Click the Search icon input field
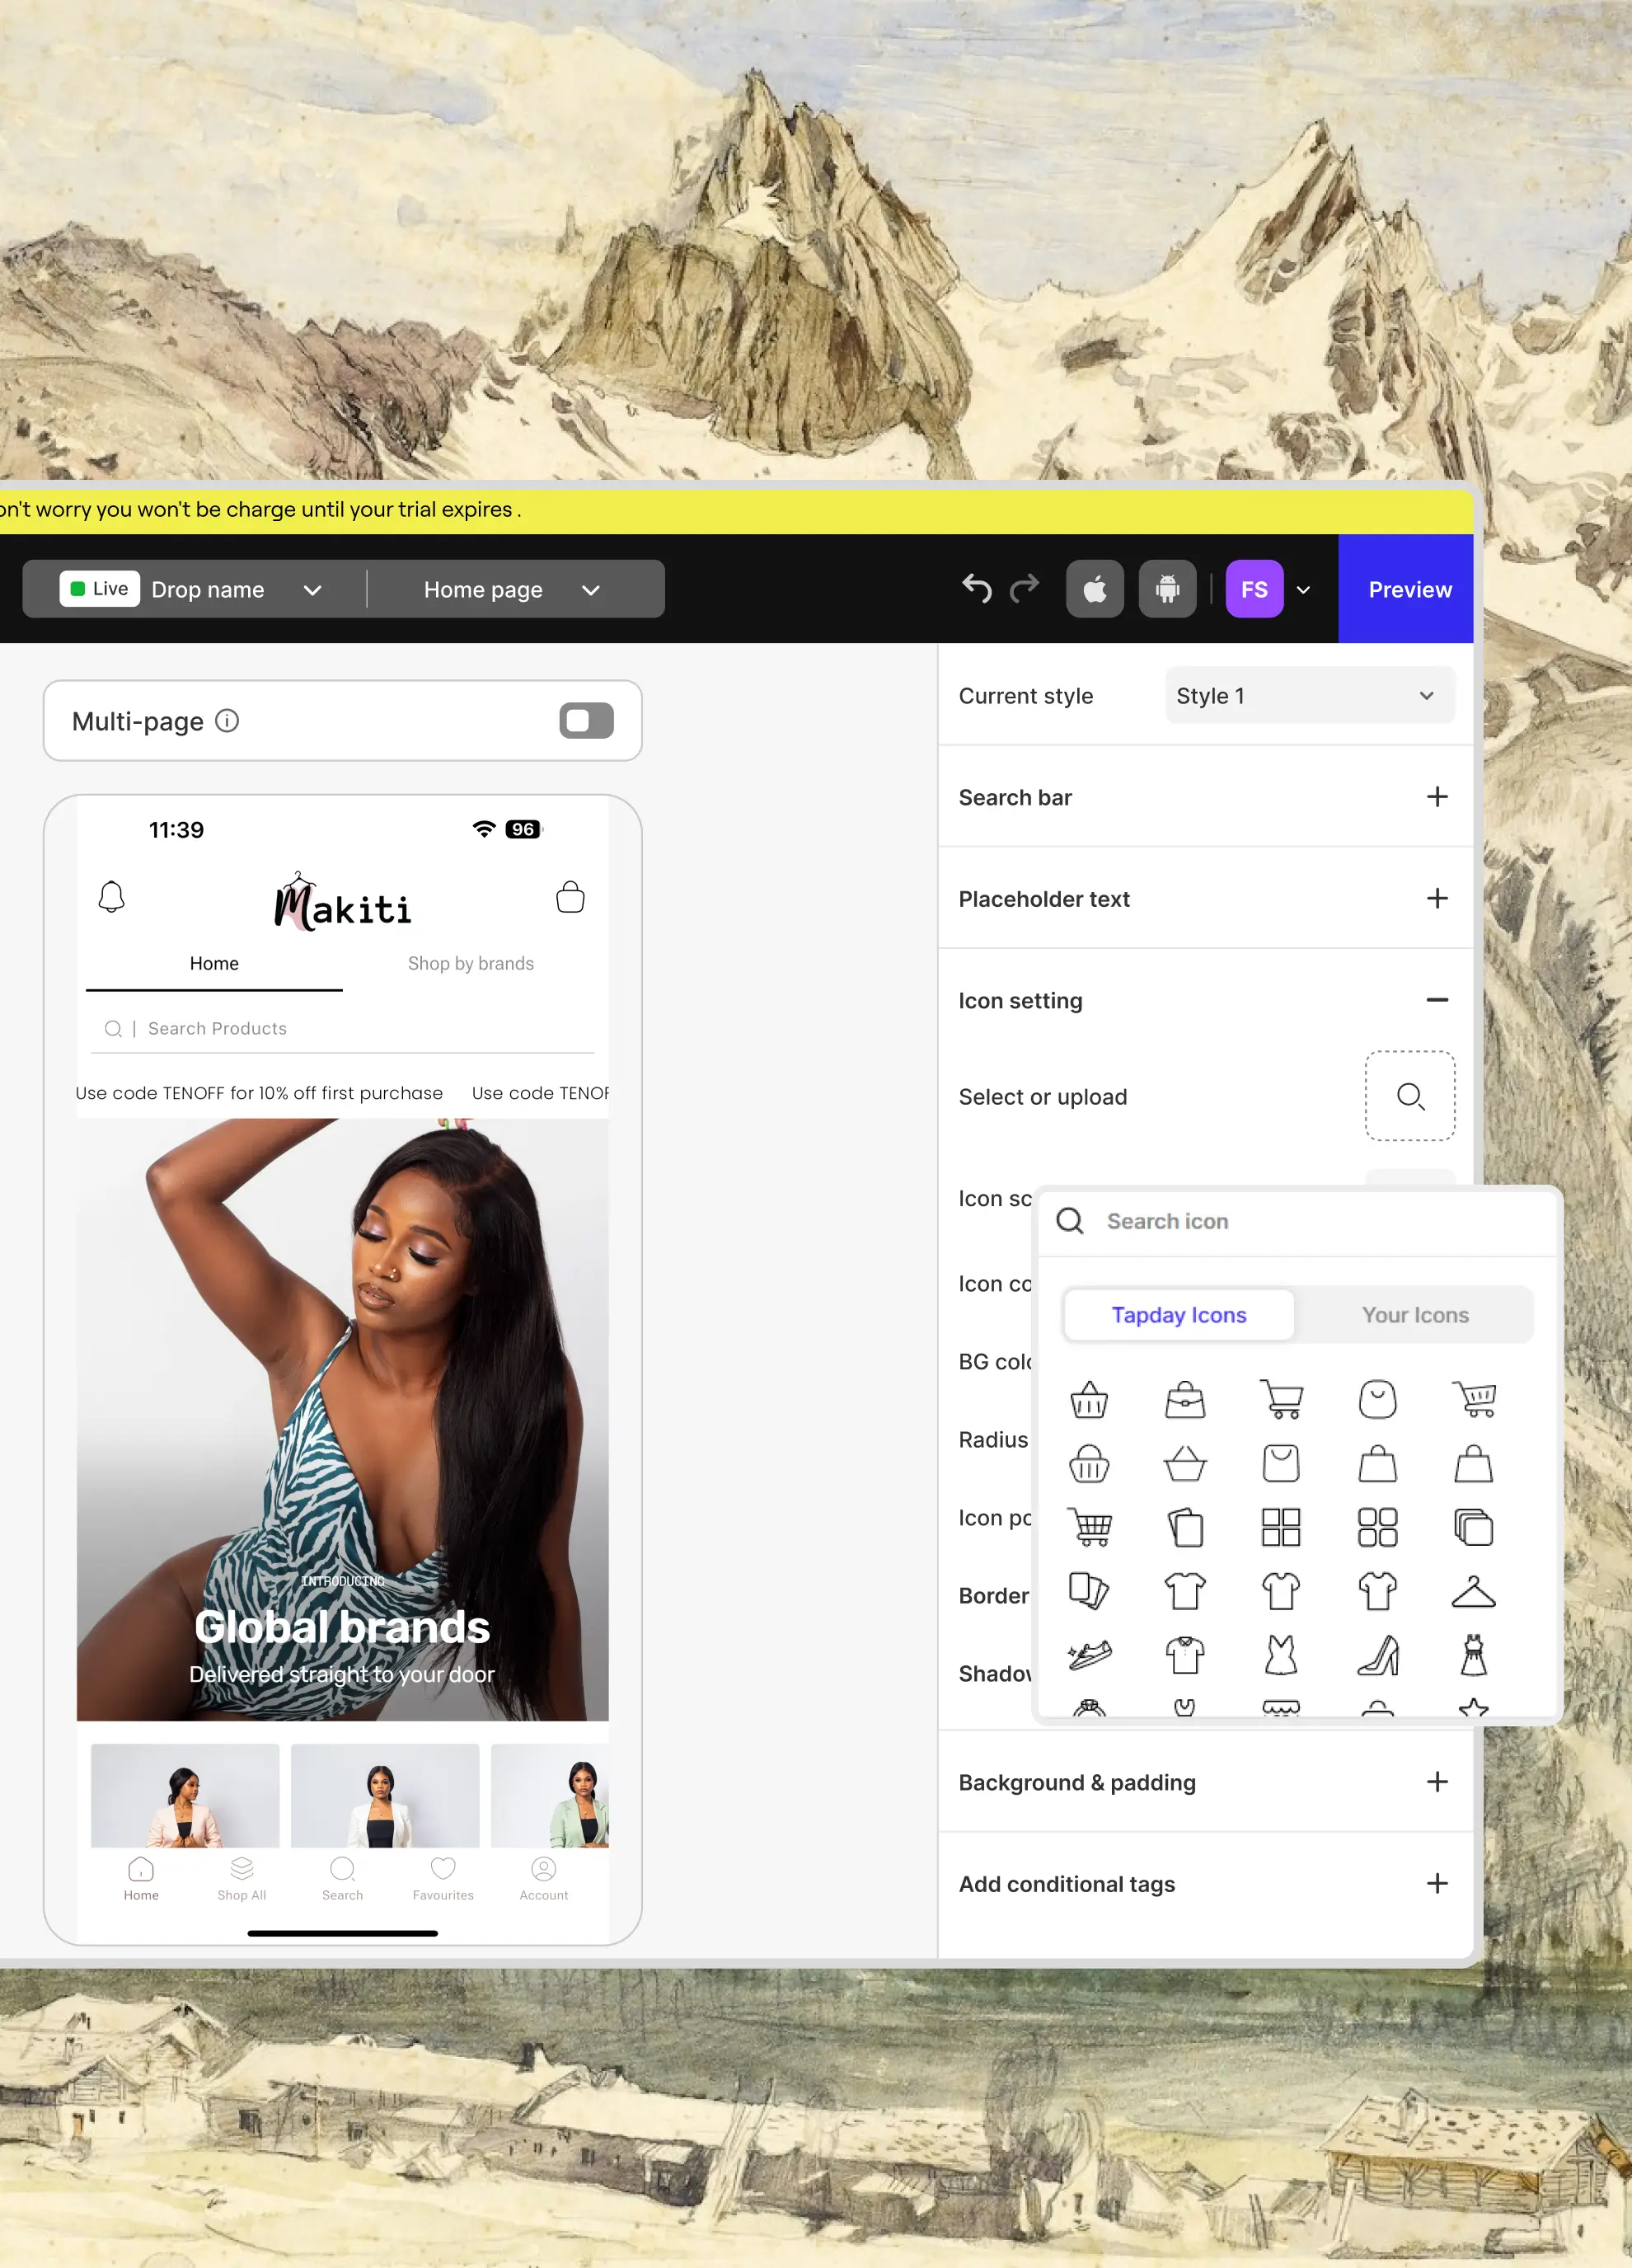 pos(1320,1221)
